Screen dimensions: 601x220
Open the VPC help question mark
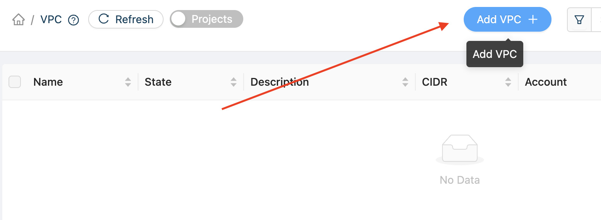(73, 20)
